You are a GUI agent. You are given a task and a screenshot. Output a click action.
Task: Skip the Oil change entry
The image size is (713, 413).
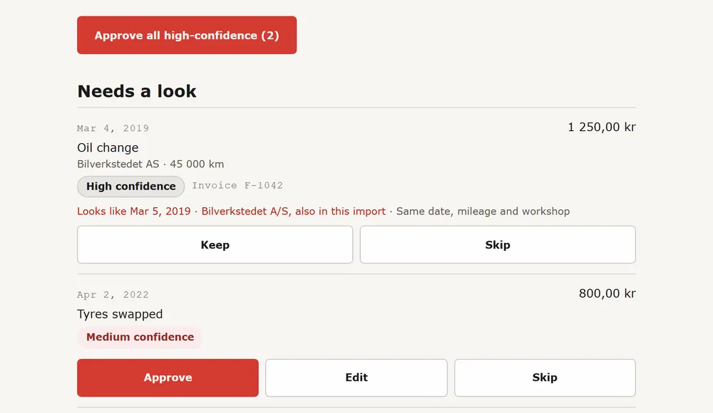[x=498, y=244]
